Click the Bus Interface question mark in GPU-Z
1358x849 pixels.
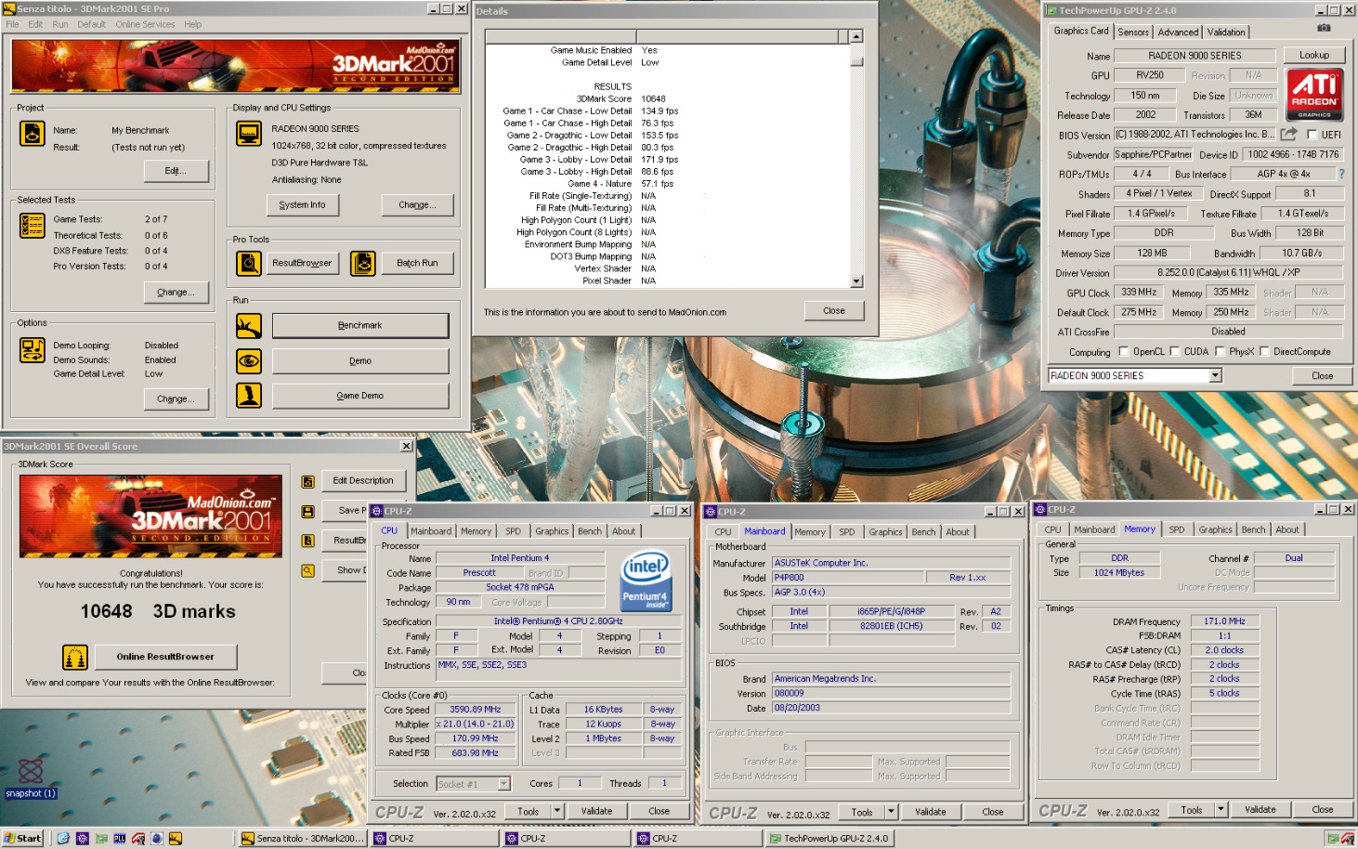[x=1341, y=174]
